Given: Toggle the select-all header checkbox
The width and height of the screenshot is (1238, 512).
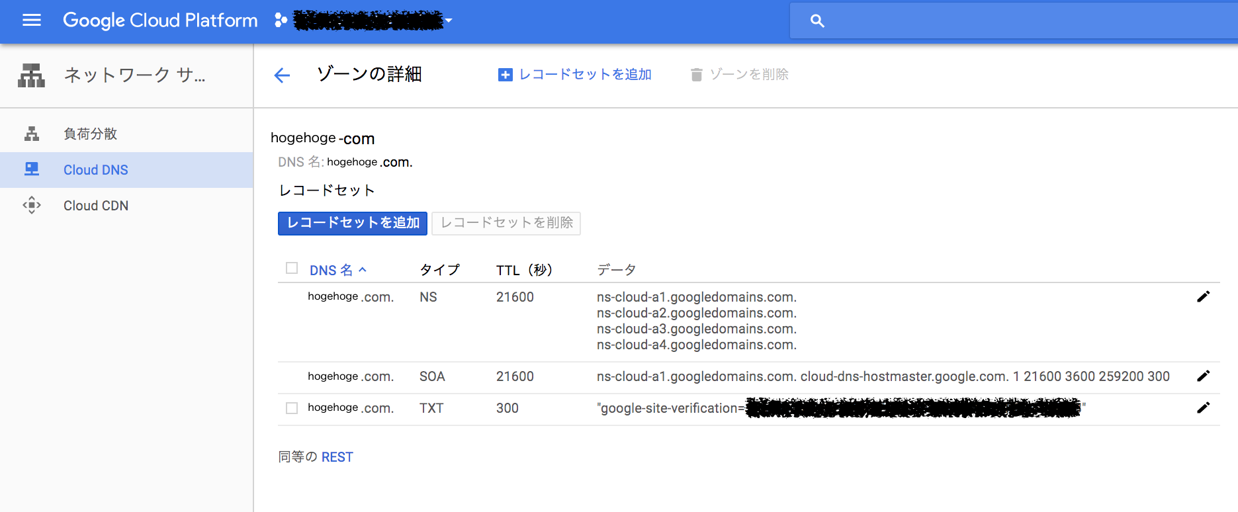Looking at the screenshot, I should tap(292, 268).
